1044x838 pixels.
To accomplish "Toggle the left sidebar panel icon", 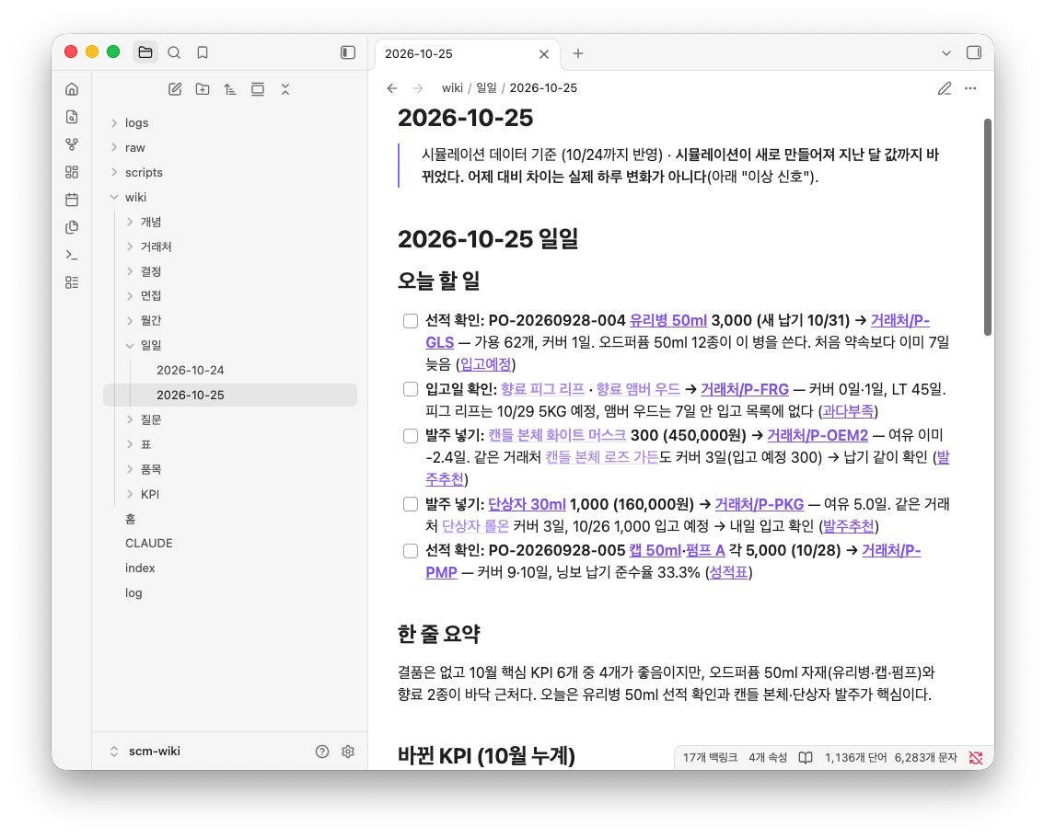I will coord(348,52).
